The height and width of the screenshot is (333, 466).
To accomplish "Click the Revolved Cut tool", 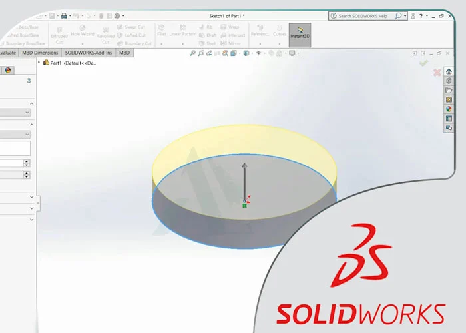I will pos(105,36).
